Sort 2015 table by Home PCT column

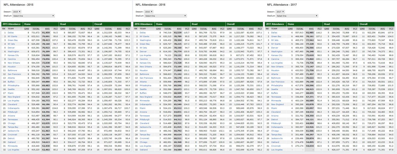55,29
